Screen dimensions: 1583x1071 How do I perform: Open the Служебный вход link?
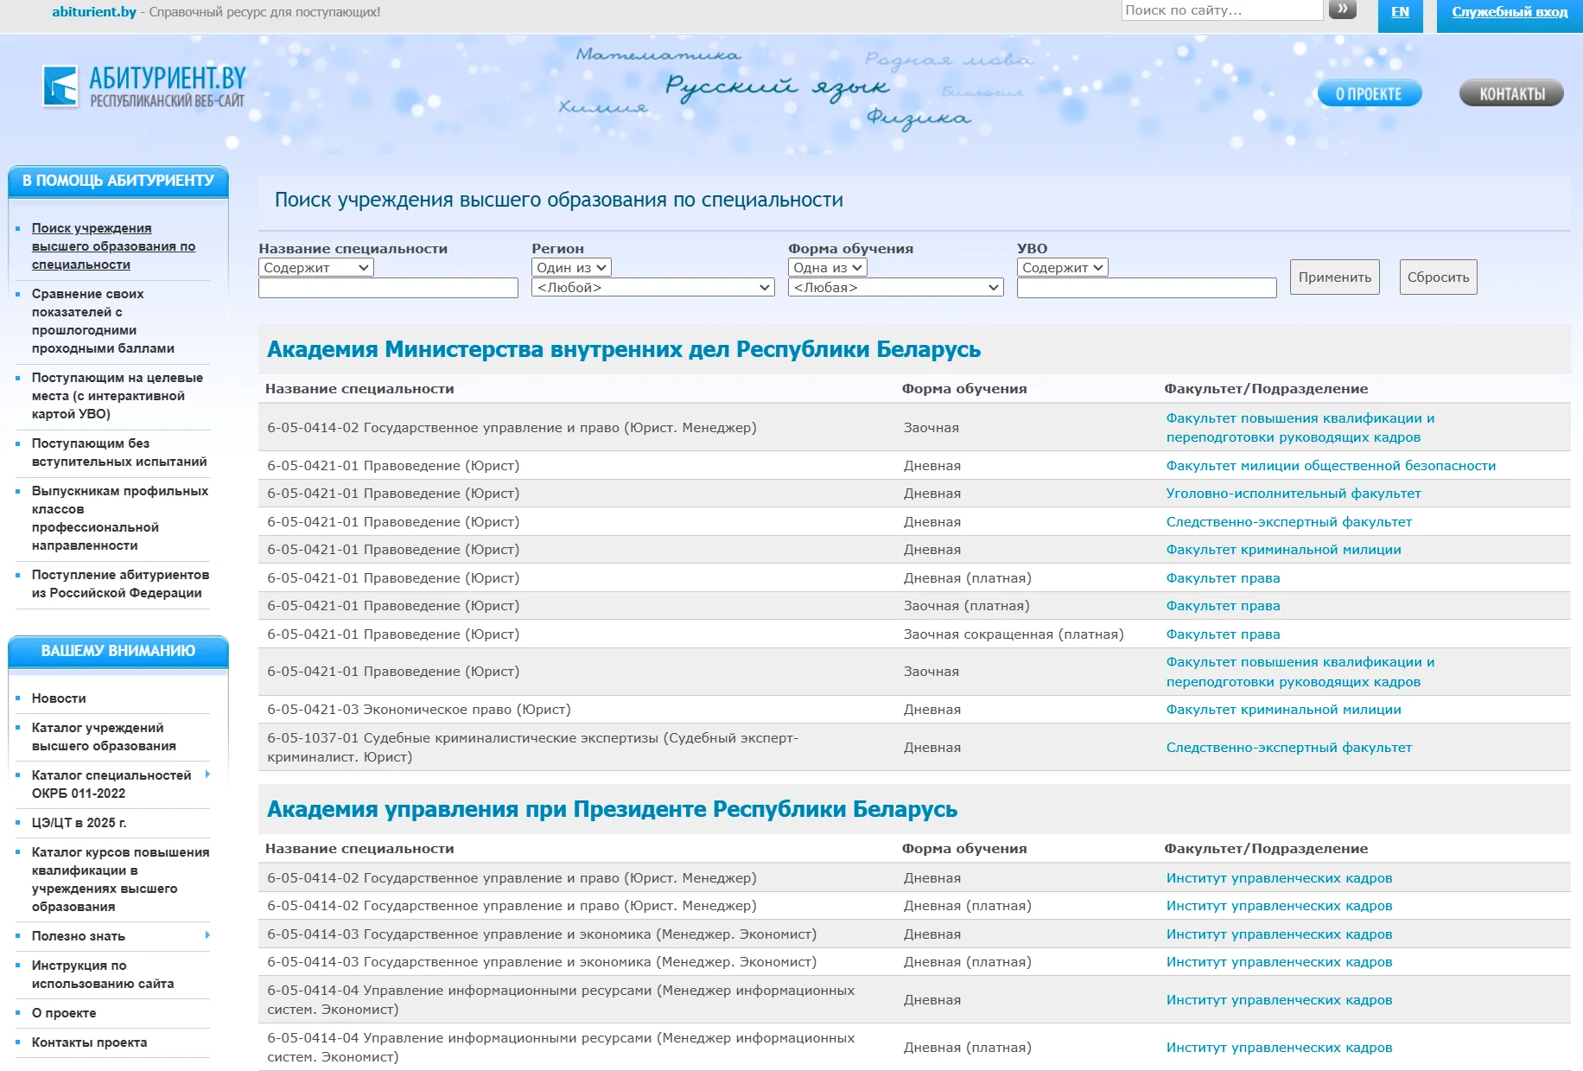click(x=1509, y=12)
